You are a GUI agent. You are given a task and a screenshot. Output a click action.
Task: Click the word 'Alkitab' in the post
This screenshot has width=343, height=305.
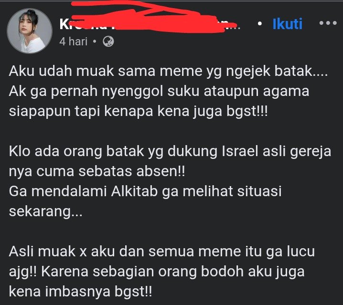pos(134,191)
